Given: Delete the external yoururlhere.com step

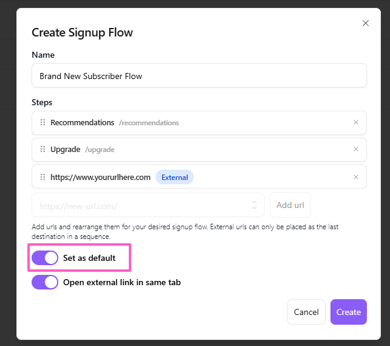Looking at the screenshot, I should [x=356, y=178].
